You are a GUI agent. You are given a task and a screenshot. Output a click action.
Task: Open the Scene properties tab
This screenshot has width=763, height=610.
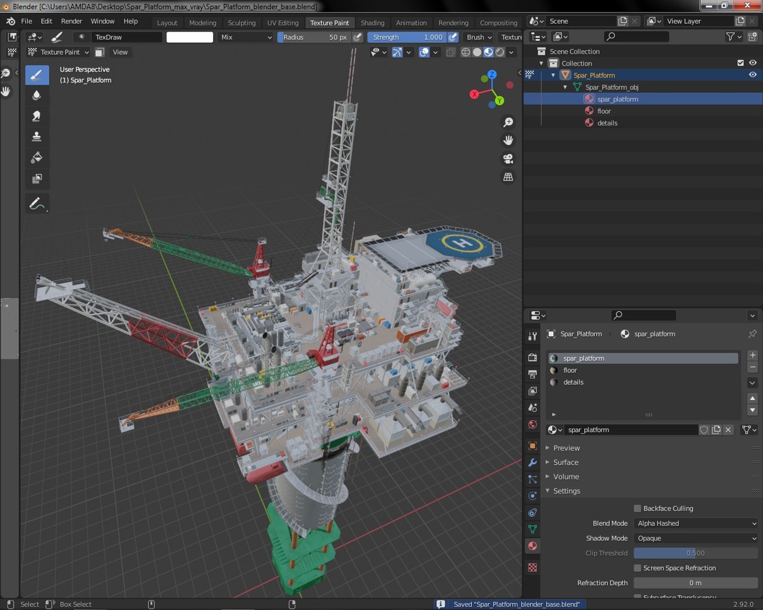click(x=532, y=407)
